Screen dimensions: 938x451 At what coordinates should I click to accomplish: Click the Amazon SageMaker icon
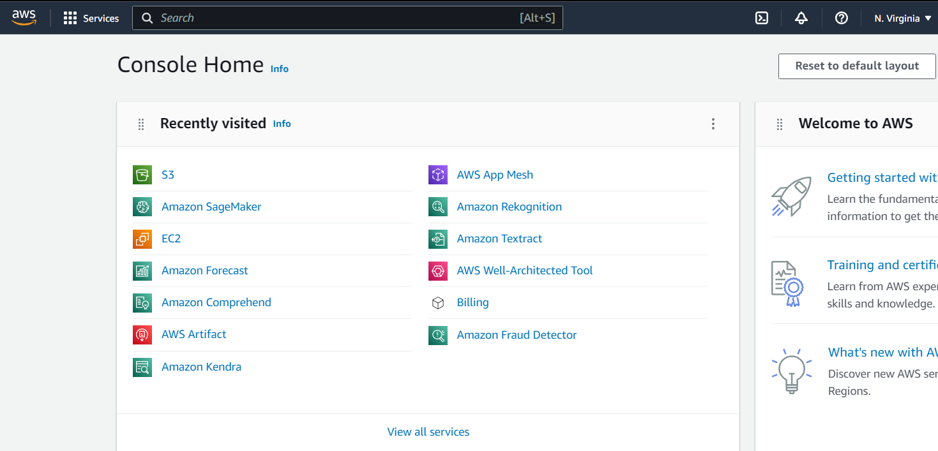point(142,207)
